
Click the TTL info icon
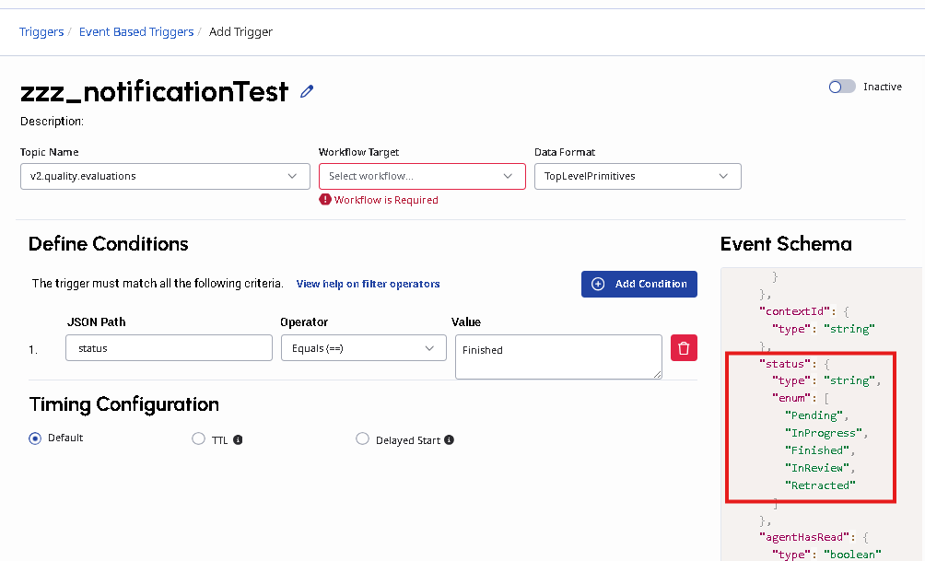(238, 440)
